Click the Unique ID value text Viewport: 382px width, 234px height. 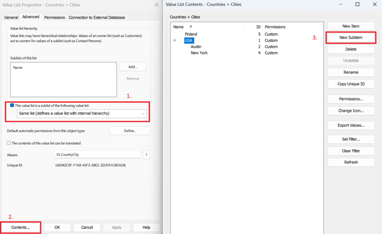click(x=91, y=165)
